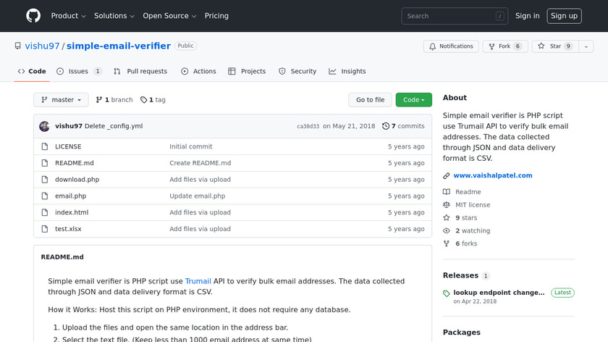Open the Actions tab

[x=198, y=72]
